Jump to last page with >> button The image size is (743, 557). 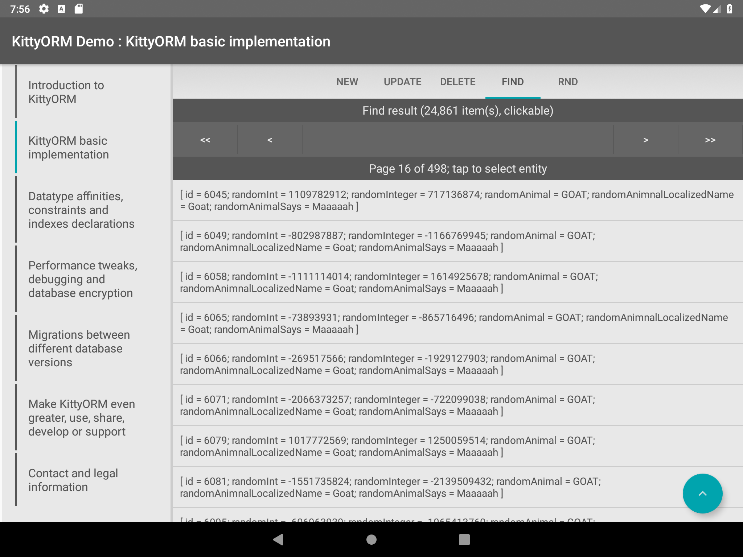click(x=710, y=140)
